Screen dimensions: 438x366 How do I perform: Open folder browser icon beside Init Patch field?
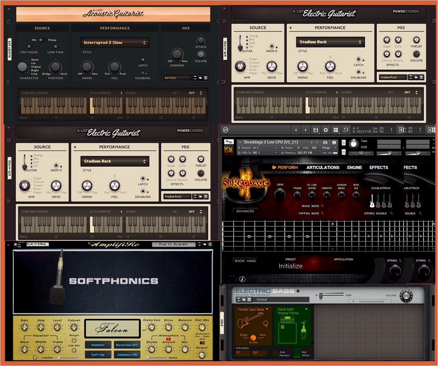pos(200,78)
